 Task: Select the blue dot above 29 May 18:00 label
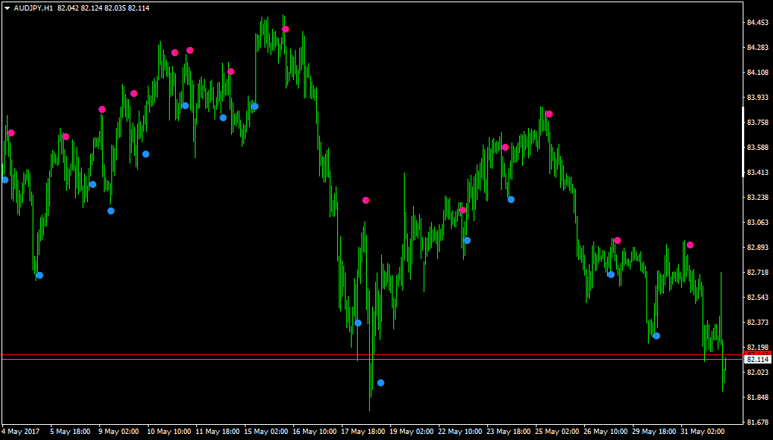coord(656,336)
